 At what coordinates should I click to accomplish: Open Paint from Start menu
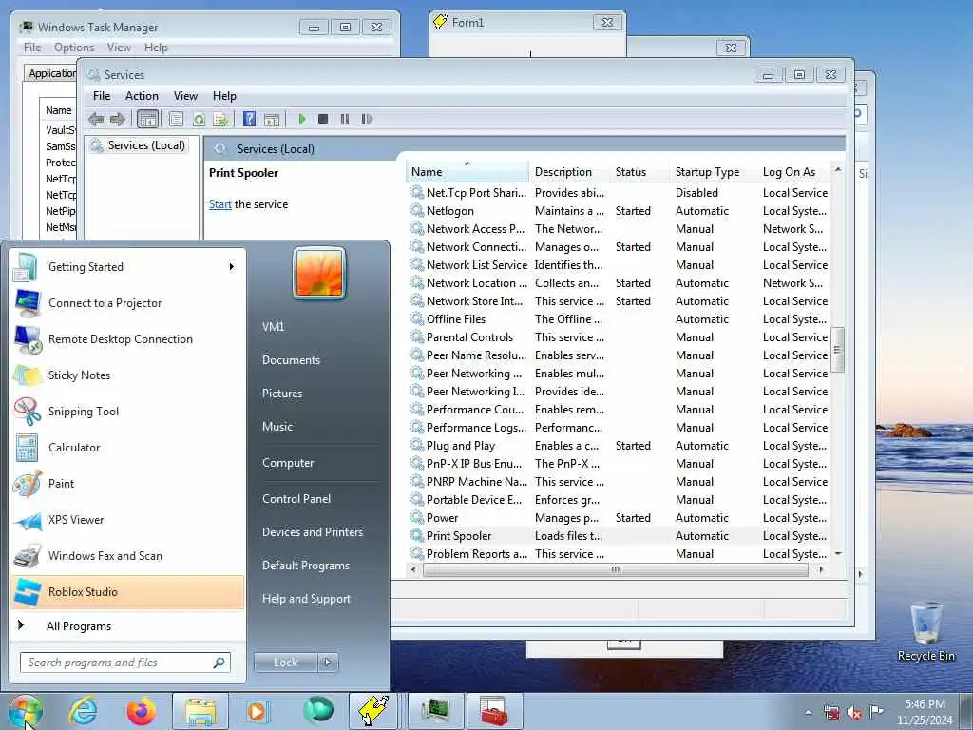coord(128,484)
